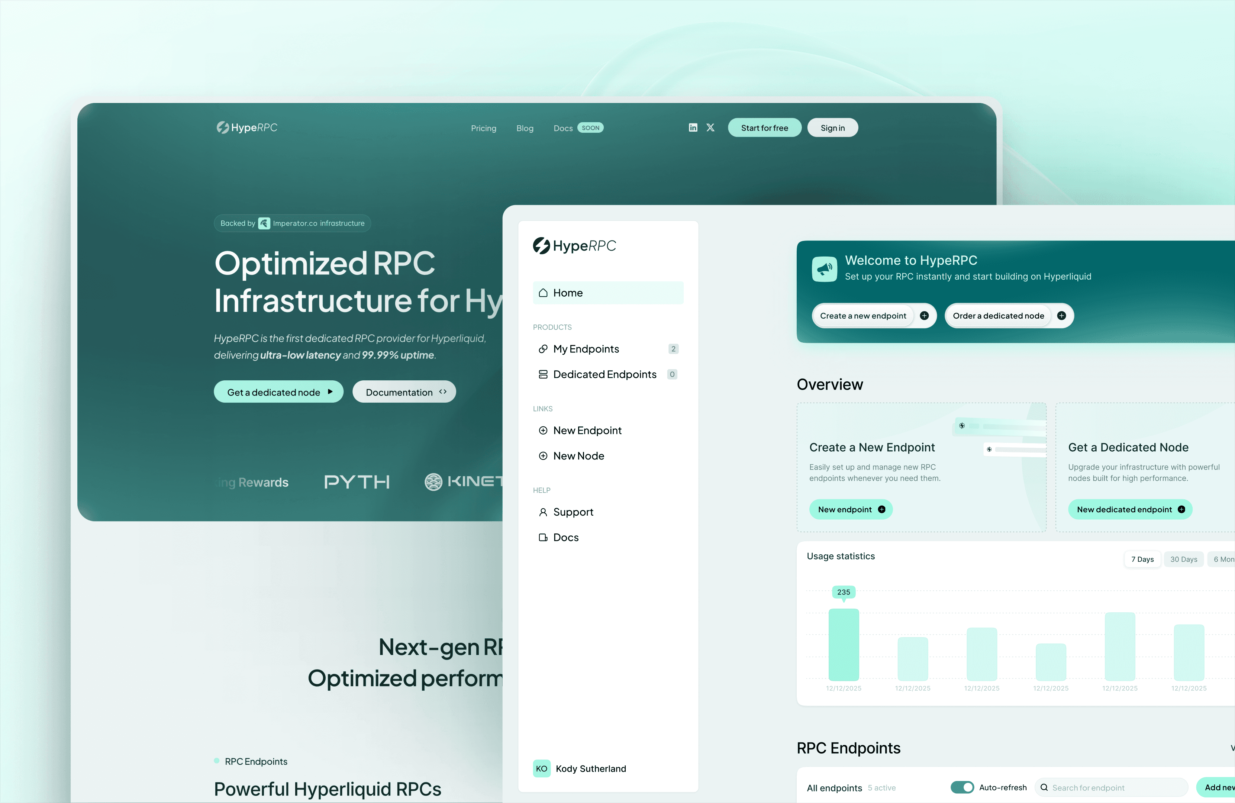The width and height of the screenshot is (1235, 803).
Task: Click the "5 active" endpoints count
Action: pos(881,788)
